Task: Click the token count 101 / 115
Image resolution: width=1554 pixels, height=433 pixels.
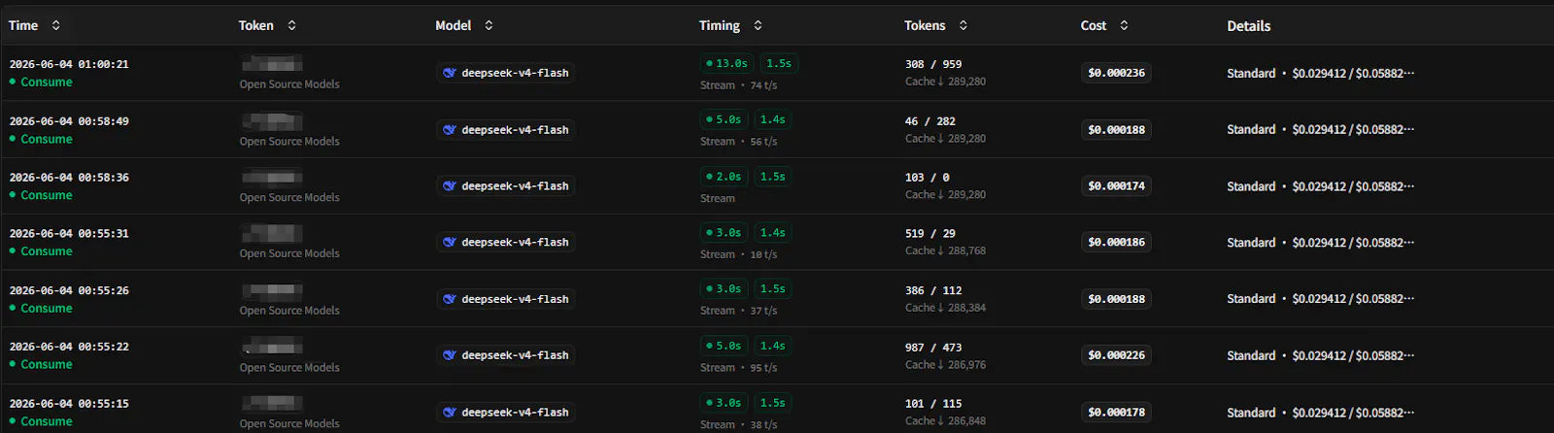Action: coord(933,404)
